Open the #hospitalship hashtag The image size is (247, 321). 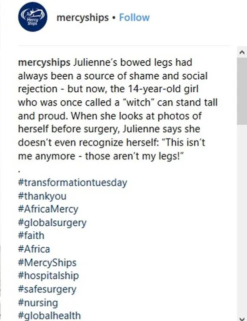pos(48,276)
